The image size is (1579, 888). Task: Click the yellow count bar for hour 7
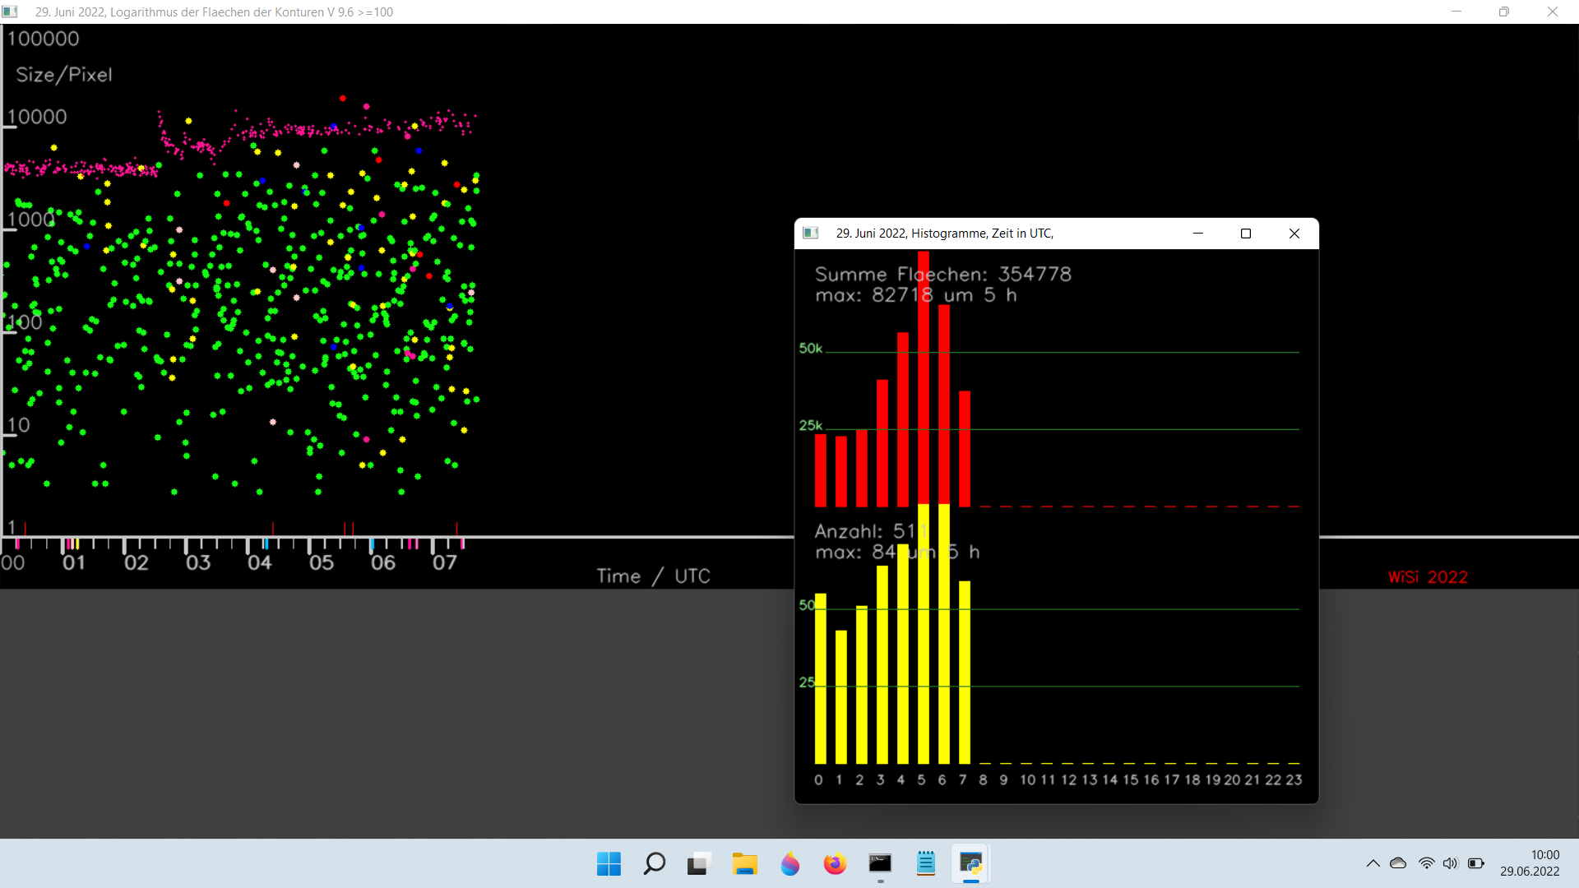pyautogui.click(x=965, y=673)
